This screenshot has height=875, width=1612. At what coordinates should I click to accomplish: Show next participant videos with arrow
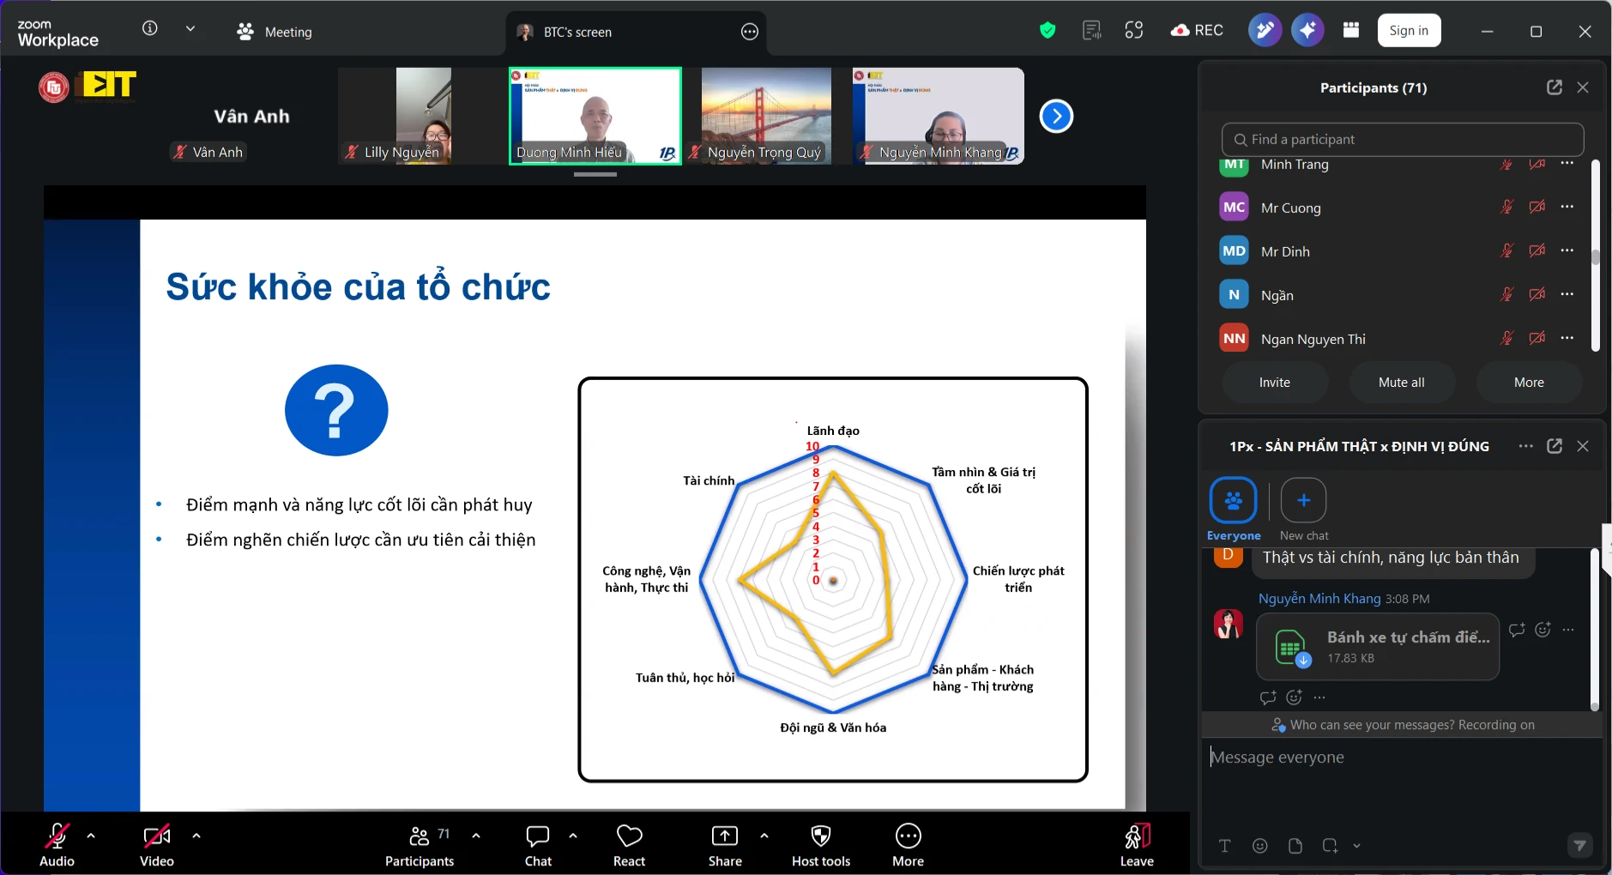1056,116
